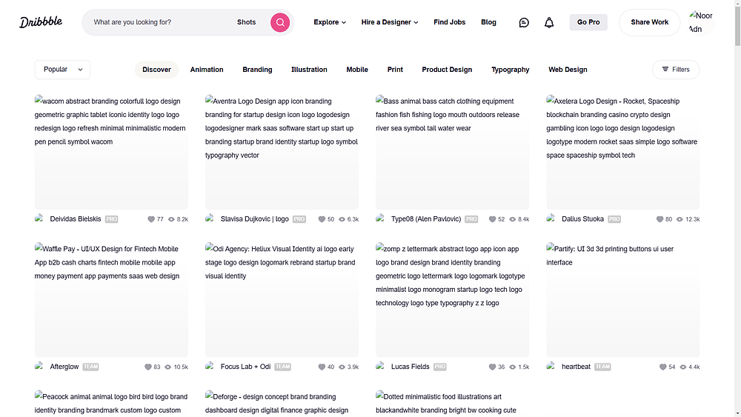
Task: Open the Bass animal fishing logo thumbnail
Action: (x=452, y=152)
